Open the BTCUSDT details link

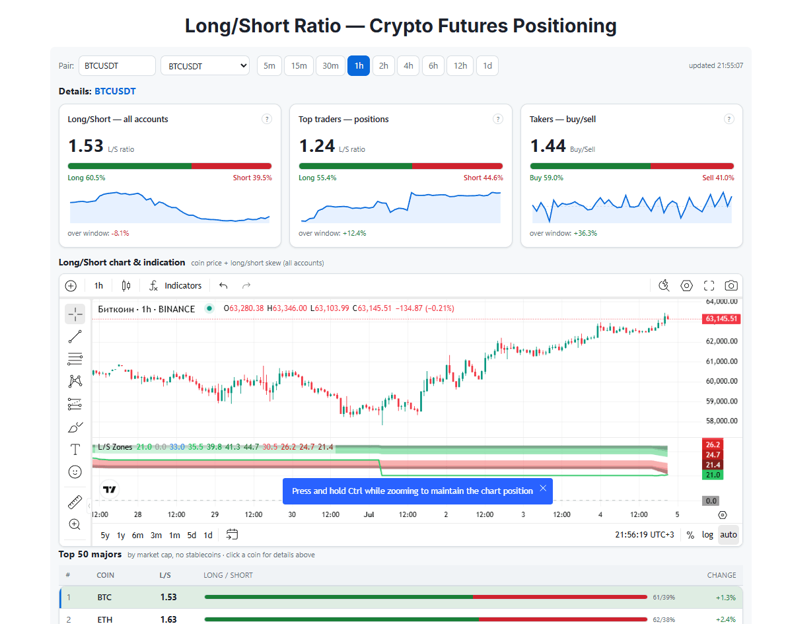116,91
